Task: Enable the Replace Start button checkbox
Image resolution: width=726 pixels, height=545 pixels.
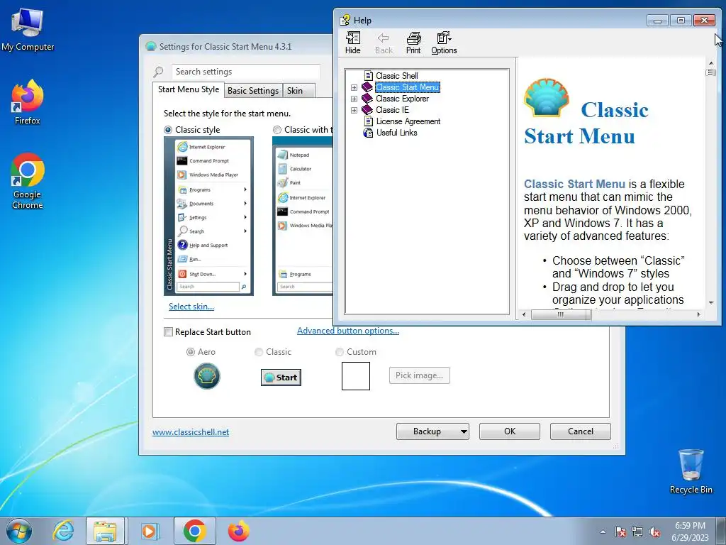Action: pos(169,332)
